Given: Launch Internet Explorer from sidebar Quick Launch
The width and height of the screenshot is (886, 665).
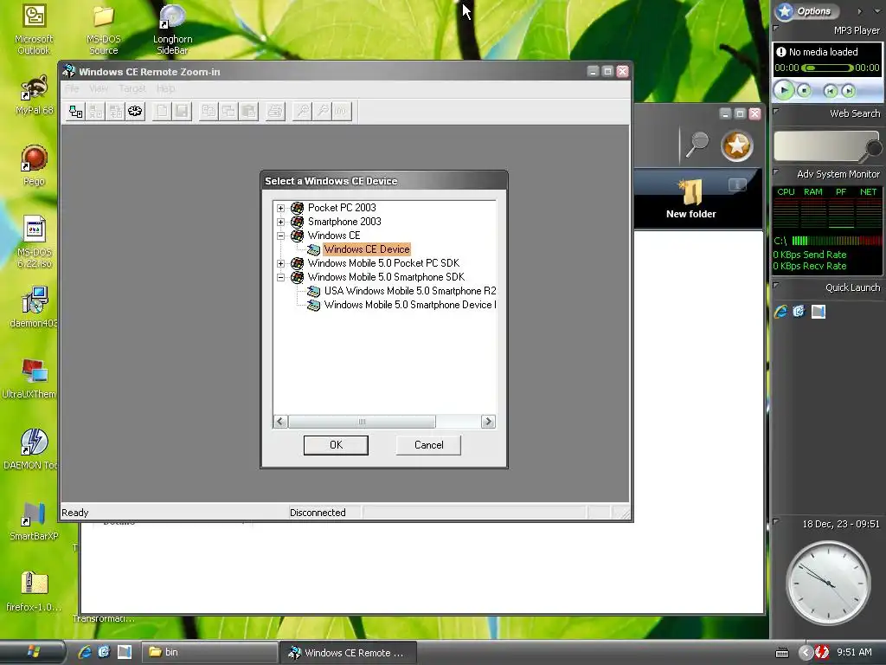Looking at the screenshot, I should tap(781, 312).
